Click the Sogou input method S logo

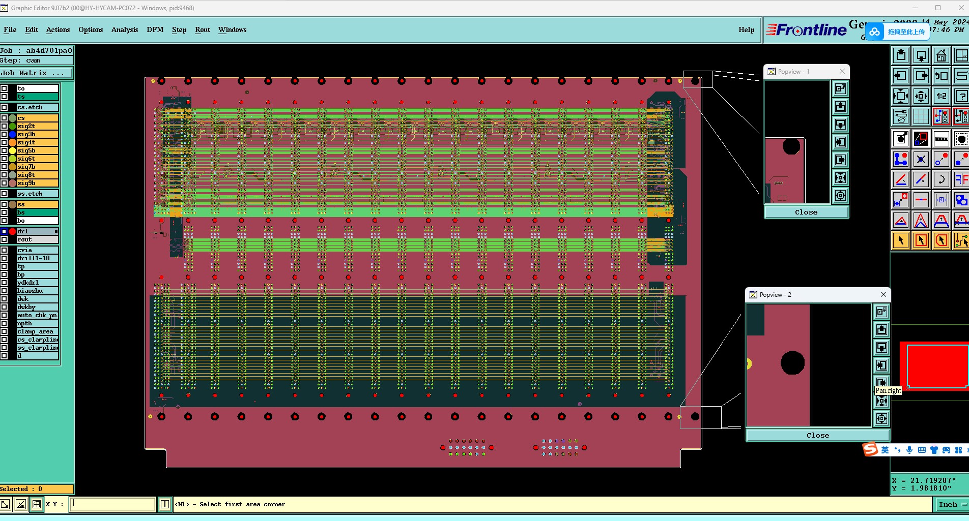[870, 449]
